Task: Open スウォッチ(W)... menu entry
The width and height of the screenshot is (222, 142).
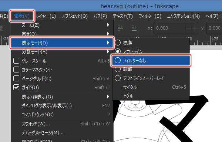Action: [62, 124]
